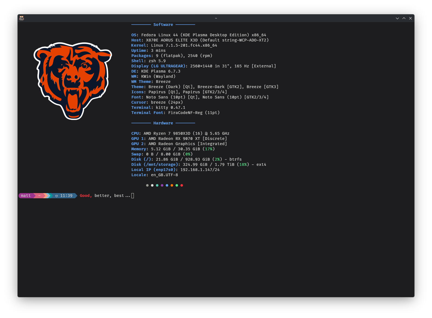
Task: Click the "Disk (/mnt/storage)" ext4 line
Action: [x=199, y=164]
